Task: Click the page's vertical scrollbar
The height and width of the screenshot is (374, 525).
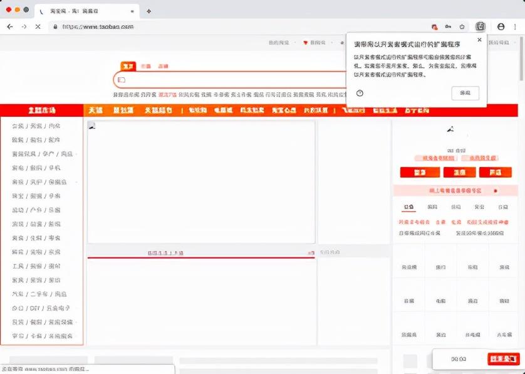Action: click(x=521, y=59)
